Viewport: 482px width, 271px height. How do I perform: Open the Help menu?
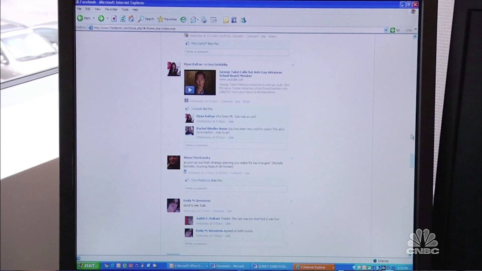pyautogui.click(x=135, y=9)
